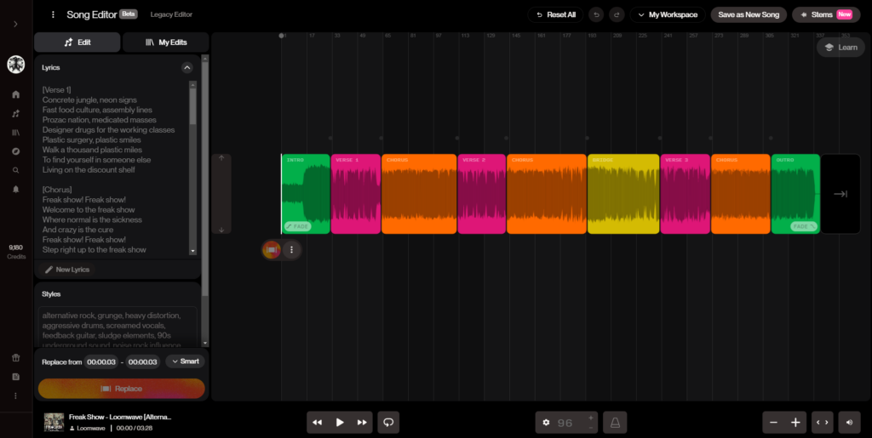Open the user profile avatar

click(x=15, y=65)
